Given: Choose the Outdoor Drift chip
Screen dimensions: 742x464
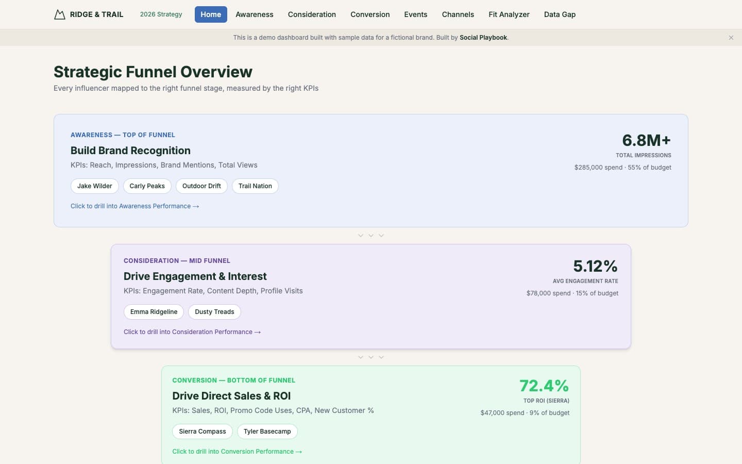Looking at the screenshot, I should (x=201, y=186).
